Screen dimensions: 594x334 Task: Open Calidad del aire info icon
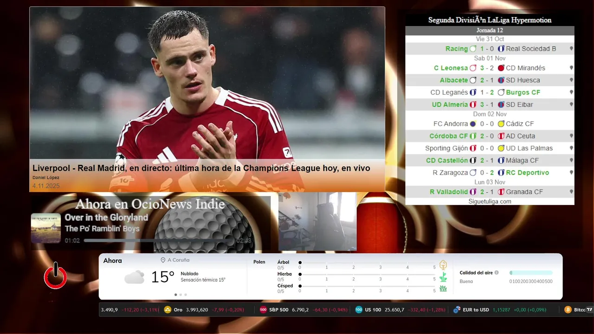pyautogui.click(x=497, y=273)
